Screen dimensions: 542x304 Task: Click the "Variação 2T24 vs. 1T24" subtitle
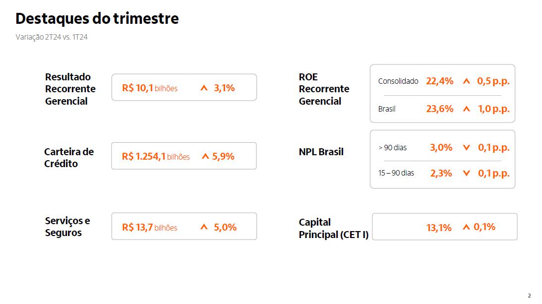point(52,37)
